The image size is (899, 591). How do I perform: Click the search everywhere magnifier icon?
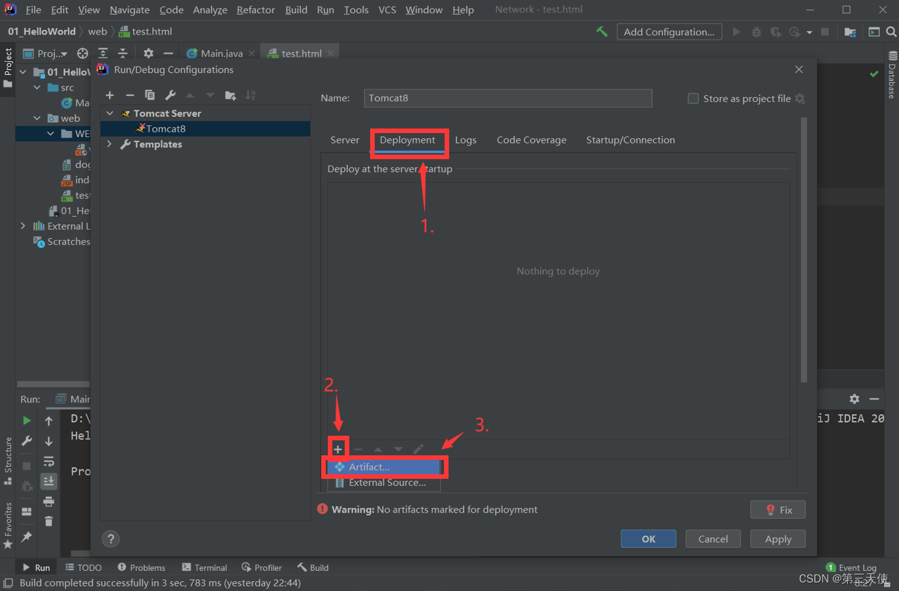(891, 31)
